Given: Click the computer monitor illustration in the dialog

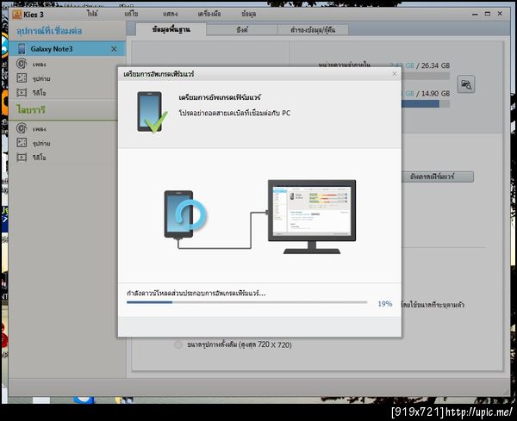Looking at the screenshot, I should point(312,217).
